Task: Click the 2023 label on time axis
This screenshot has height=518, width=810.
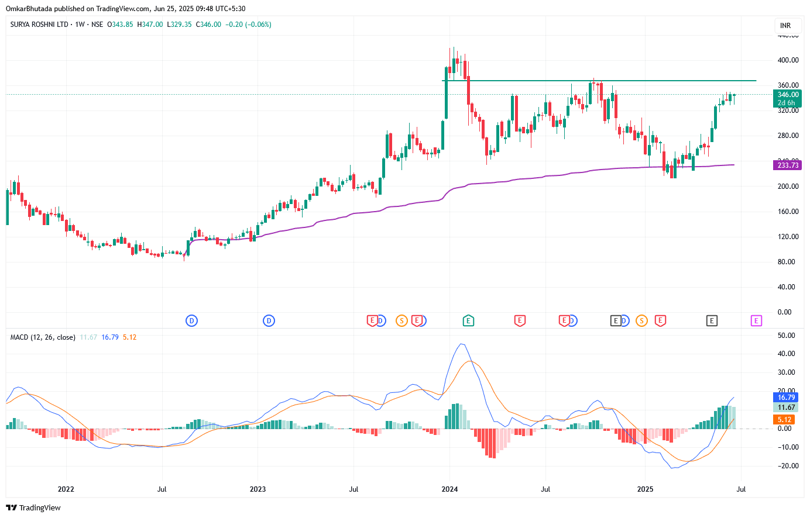Action: point(258,489)
